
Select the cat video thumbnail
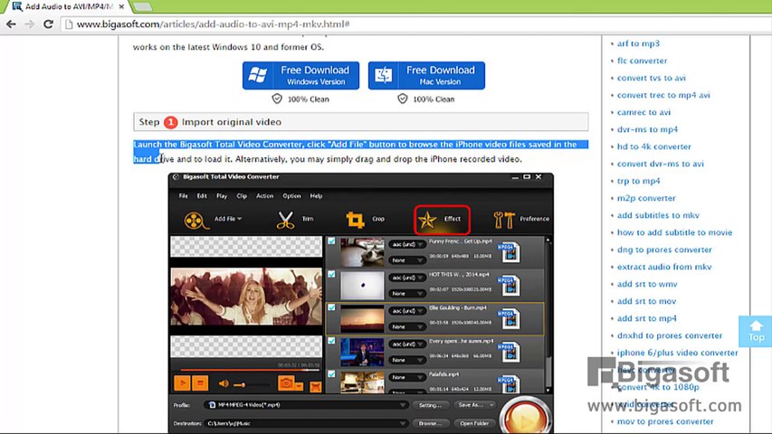(362, 252)
